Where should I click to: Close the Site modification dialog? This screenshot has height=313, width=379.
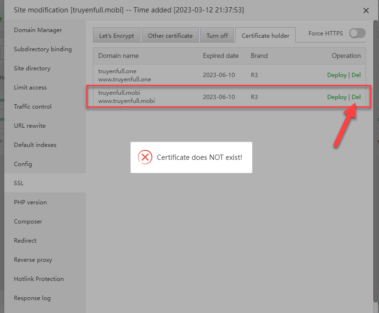[366, 11]
